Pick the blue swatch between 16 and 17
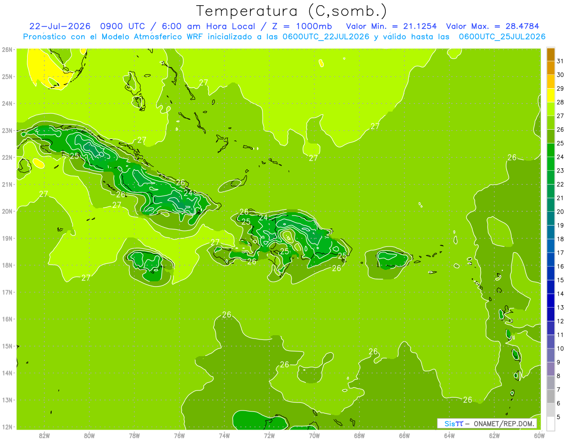 (x=551, y=259)
